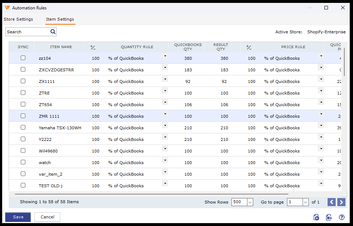
Task: Go to the next page arrow
Action: (x=341, y=202)
